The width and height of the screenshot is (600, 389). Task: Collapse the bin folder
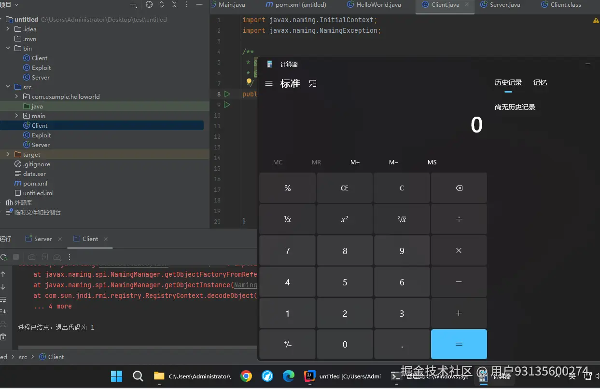8,49
